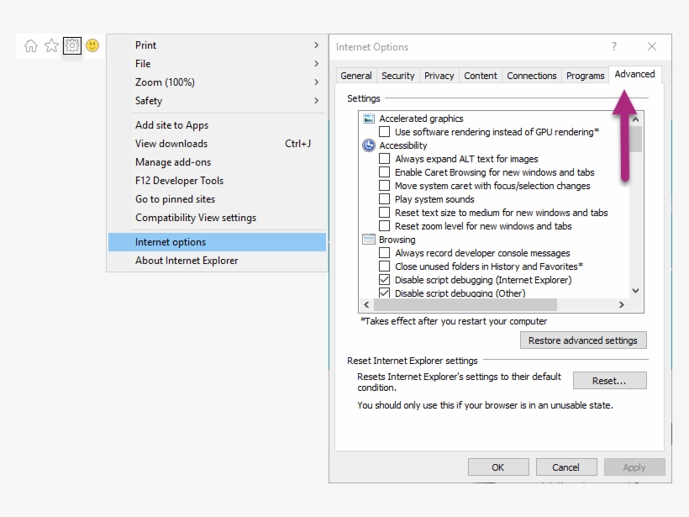Image resolution: width=689 pixels, height=517 pixels.
Task: Toggle Move system caret with focus changes
Action: (x=385, y=186)
